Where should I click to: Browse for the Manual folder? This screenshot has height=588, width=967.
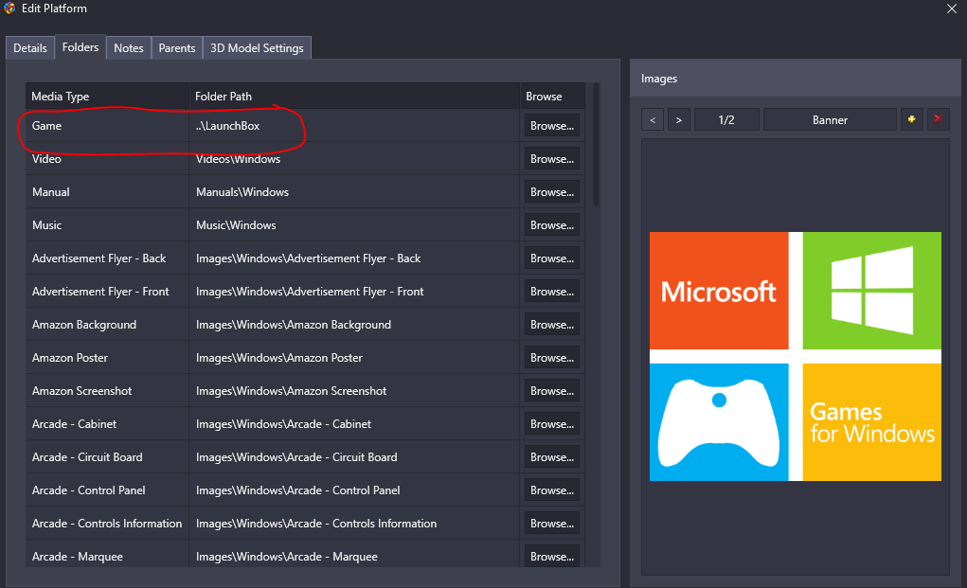(x=552, y=192)
